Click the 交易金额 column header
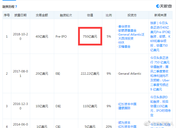Image resolution: width=176 pixels, height=128 pixels. click(42, 15)
